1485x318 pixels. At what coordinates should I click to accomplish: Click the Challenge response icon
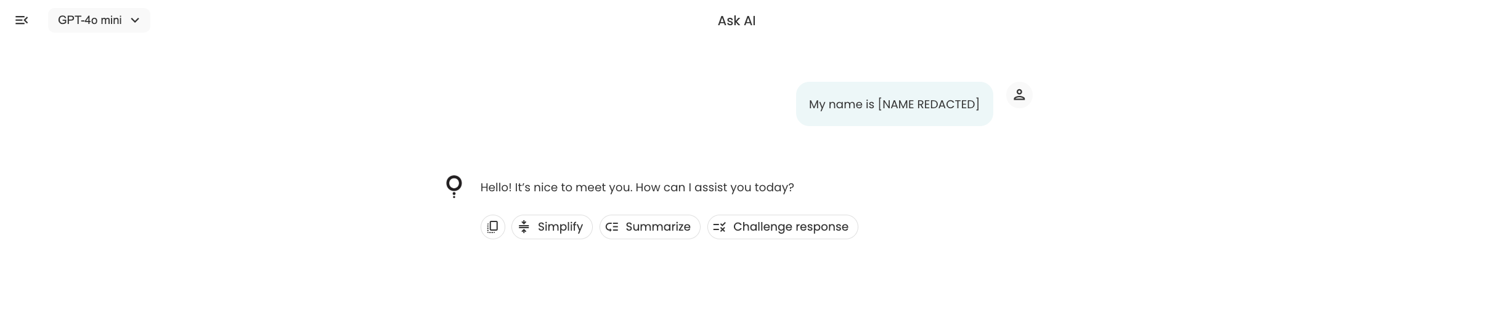[x=719, y=227]
